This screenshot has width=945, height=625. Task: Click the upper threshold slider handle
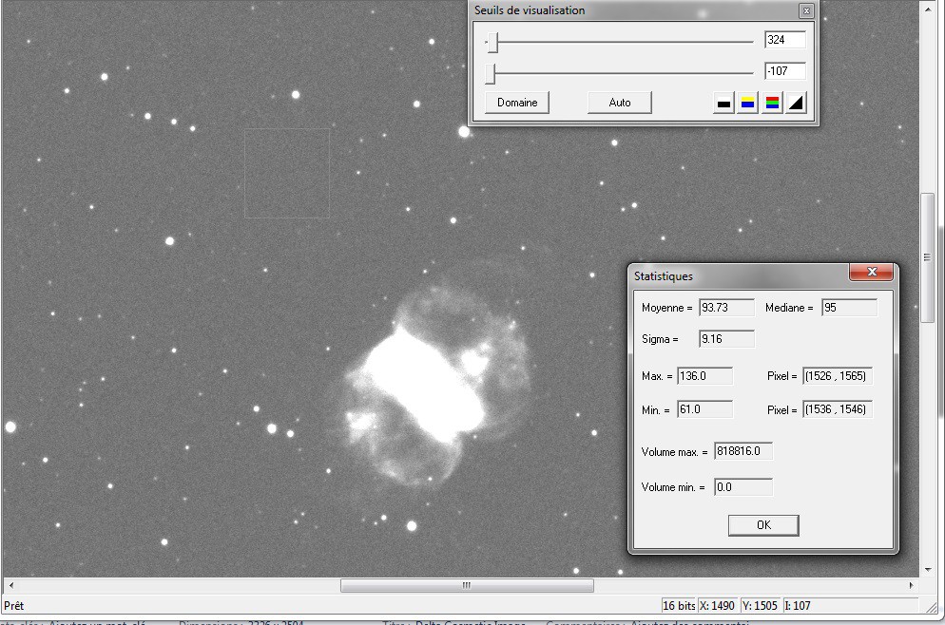(493, 42)
